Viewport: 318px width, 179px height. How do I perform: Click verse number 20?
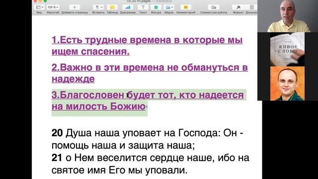pyautogui.click(x=57, y=133)
